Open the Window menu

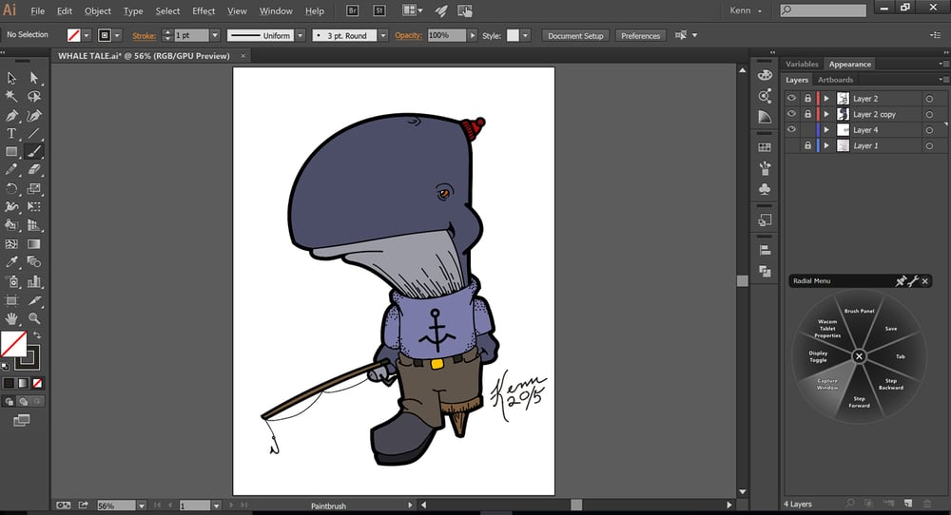point(276,10)
